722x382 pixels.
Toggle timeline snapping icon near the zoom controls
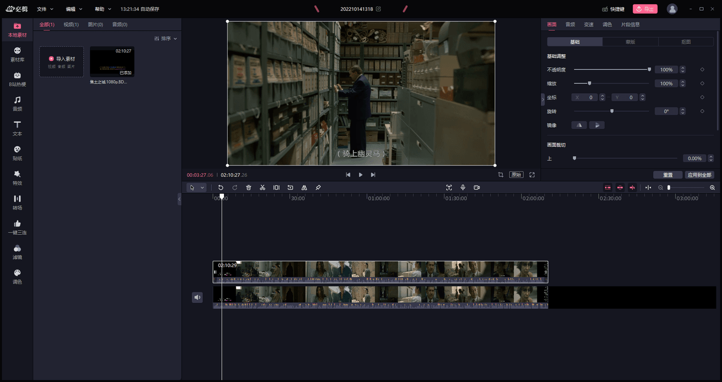(x=648, y=187)
